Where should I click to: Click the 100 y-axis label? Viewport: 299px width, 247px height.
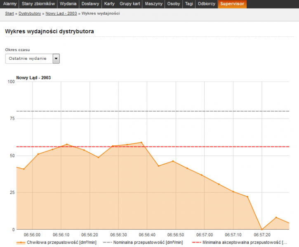pyautogui.click(x=11, y=82)
